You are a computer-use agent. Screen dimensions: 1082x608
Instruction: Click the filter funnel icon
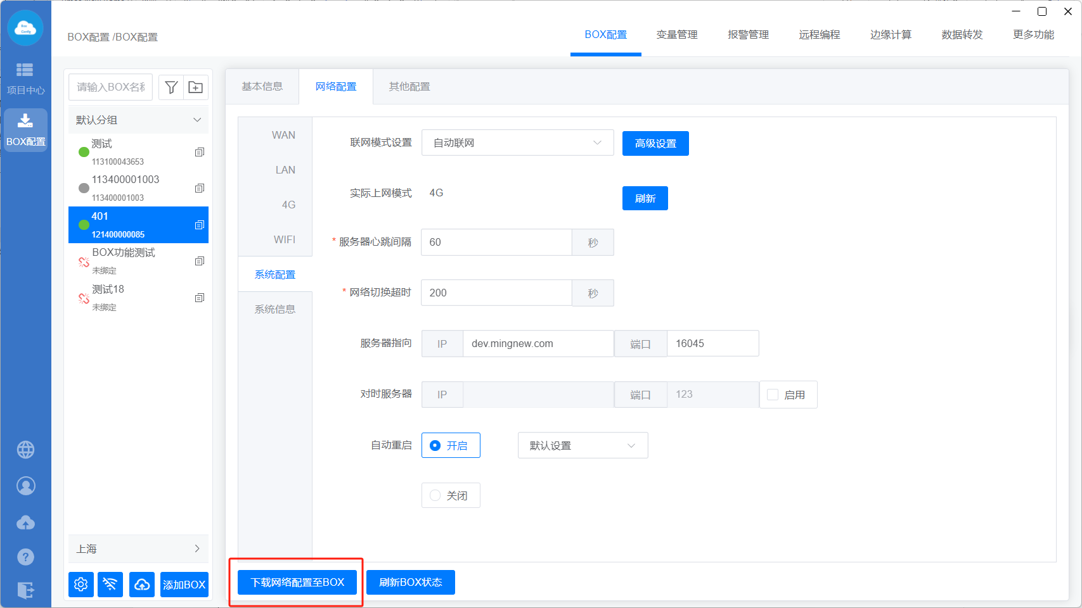coord(171,87)
